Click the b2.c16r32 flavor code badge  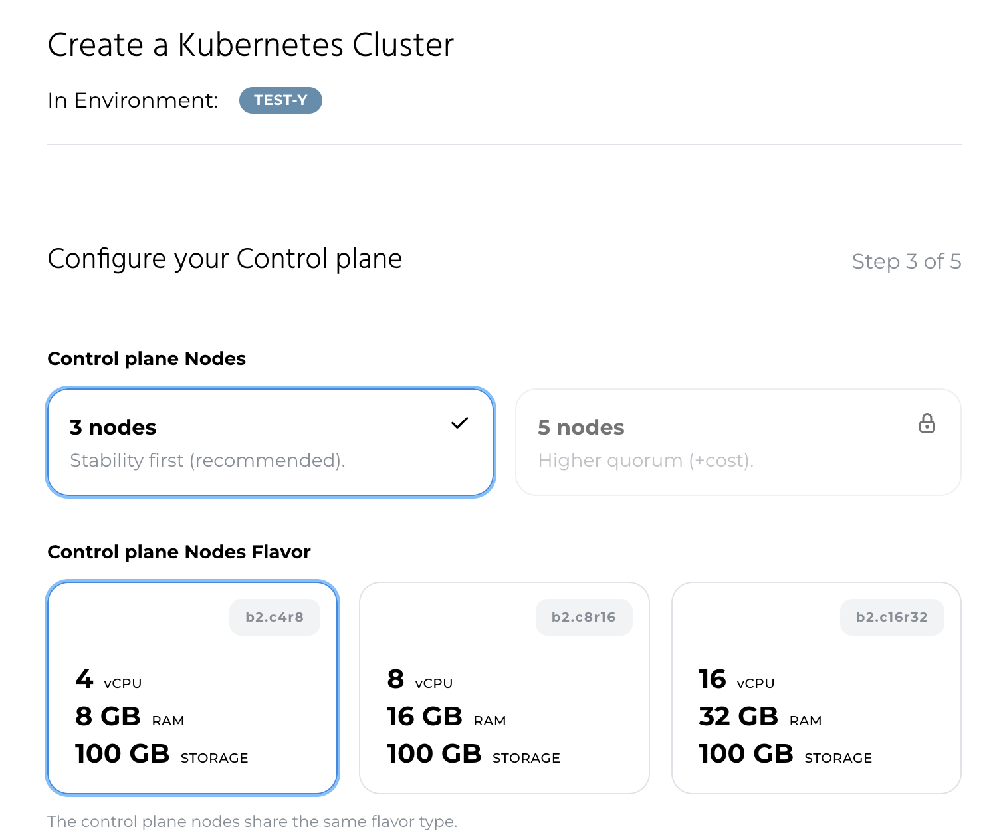[x=891, y=617]
